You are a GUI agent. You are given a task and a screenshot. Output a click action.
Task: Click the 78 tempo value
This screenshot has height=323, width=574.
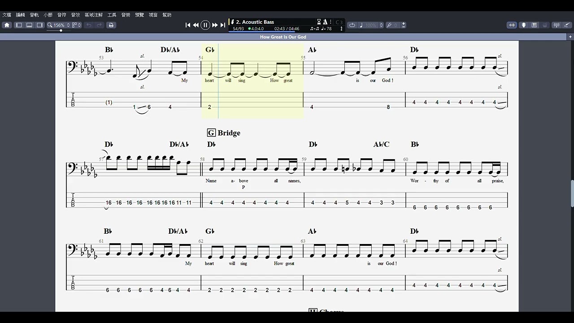[329, 29]
